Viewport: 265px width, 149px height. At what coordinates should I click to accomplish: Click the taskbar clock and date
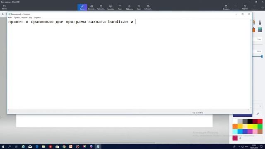click(254, 147)
